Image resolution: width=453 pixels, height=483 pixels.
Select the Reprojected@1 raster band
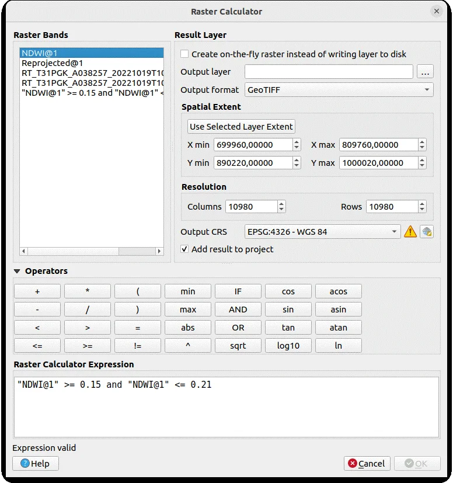[53, 63]
